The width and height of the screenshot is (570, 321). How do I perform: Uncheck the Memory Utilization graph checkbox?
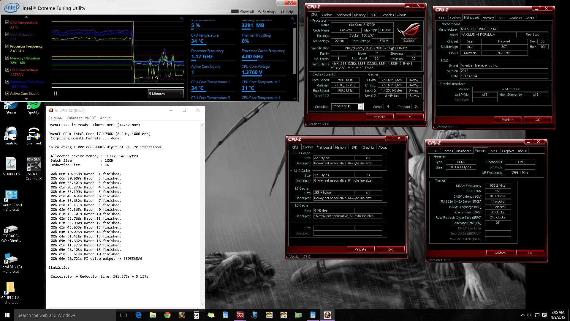coord(7,58)
